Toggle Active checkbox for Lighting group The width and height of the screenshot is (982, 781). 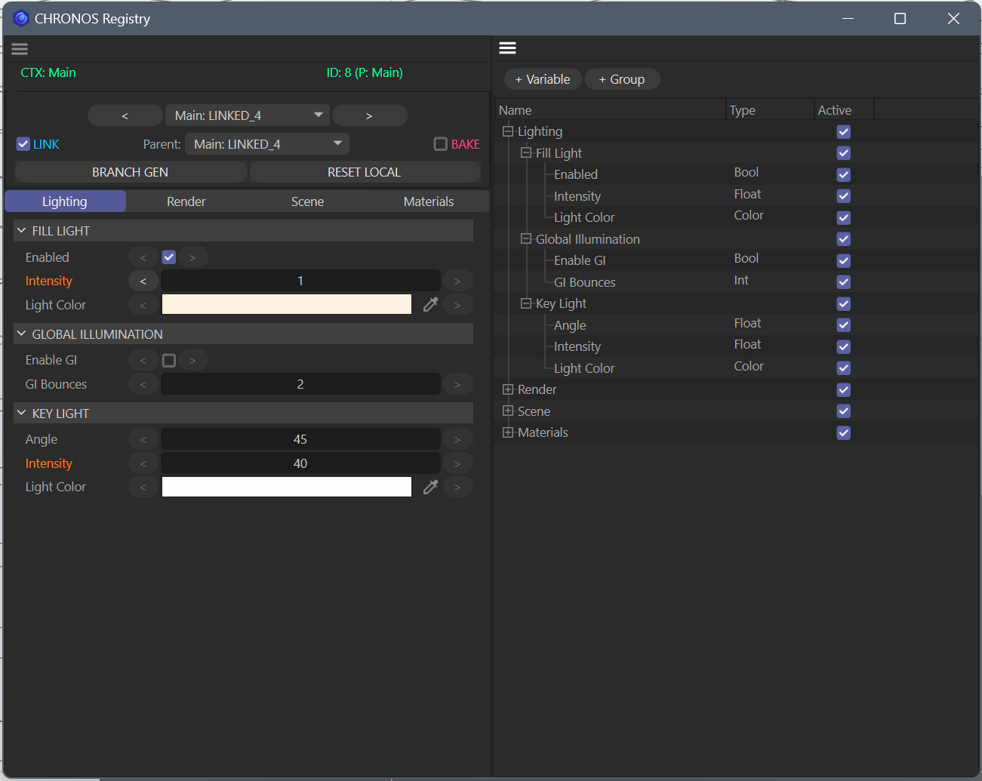[x=844, y=131]
